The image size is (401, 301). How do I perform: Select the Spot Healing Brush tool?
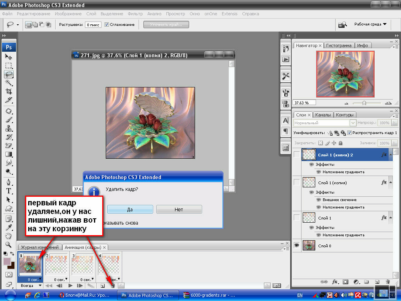pyautogui.click(x=9, y=111)
